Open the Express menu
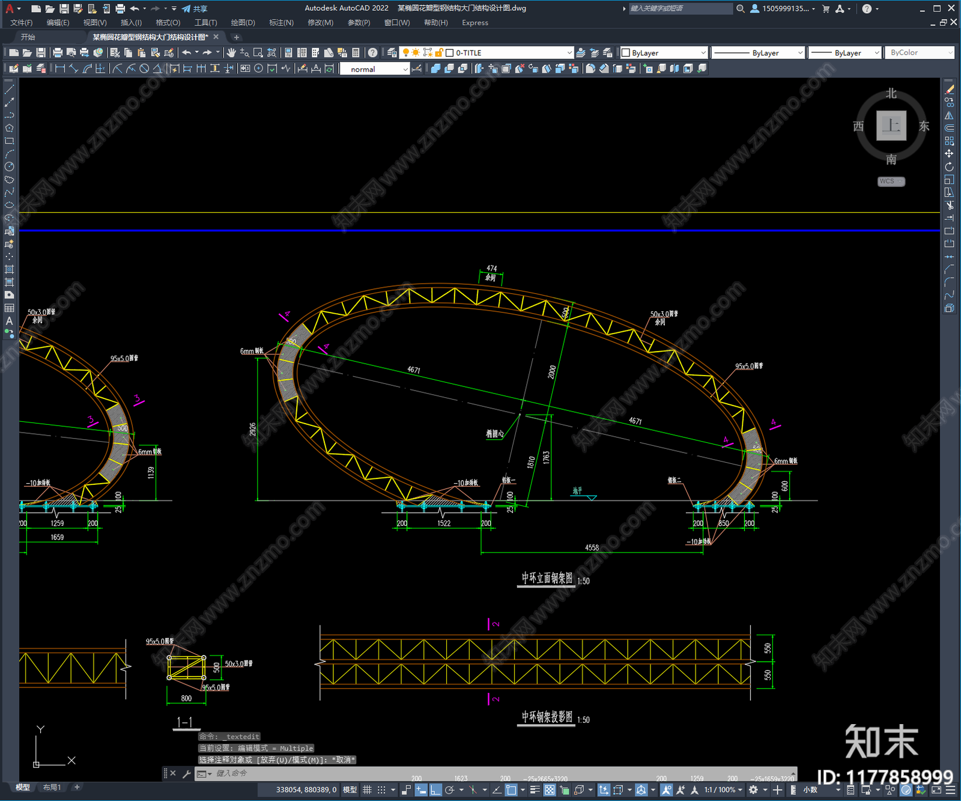Screen dimensions: 961x801 click(x=475, y=23)
